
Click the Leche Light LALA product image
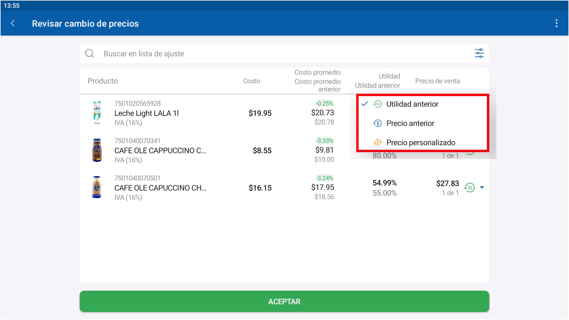coord(97,113)
